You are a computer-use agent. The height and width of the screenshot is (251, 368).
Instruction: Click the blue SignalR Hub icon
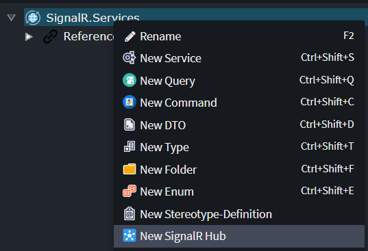click(x=130, y=235)
